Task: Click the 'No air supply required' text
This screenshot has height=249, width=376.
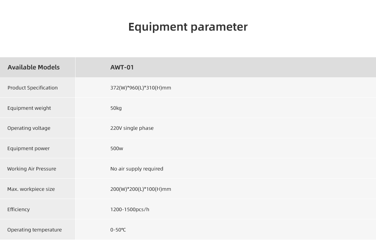Action: click(x=137, y=169)
